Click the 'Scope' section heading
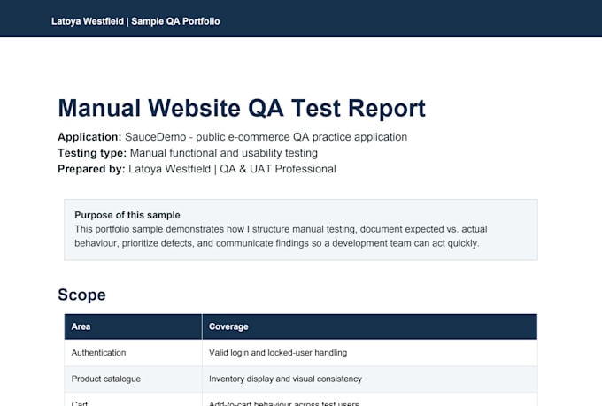Viewport: 602px width, 406px height. tap(81, 295)
